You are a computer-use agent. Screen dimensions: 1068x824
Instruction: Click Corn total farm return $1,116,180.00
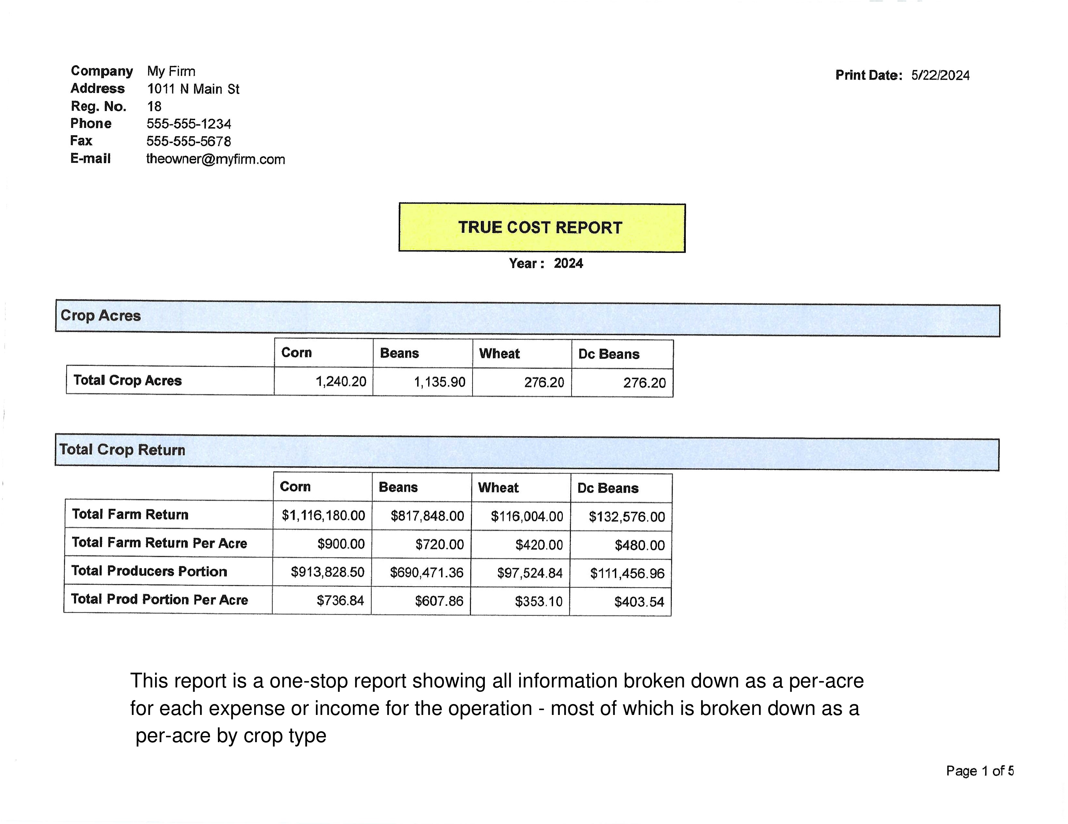tap(323, 516)
